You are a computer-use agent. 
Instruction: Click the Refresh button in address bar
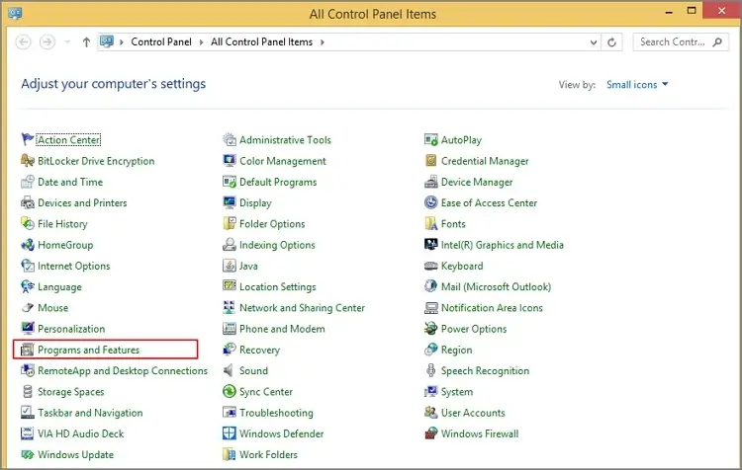pyautogui.click(x=613, y=42)
